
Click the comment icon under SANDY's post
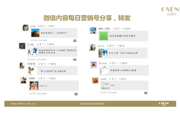[76, 94]
